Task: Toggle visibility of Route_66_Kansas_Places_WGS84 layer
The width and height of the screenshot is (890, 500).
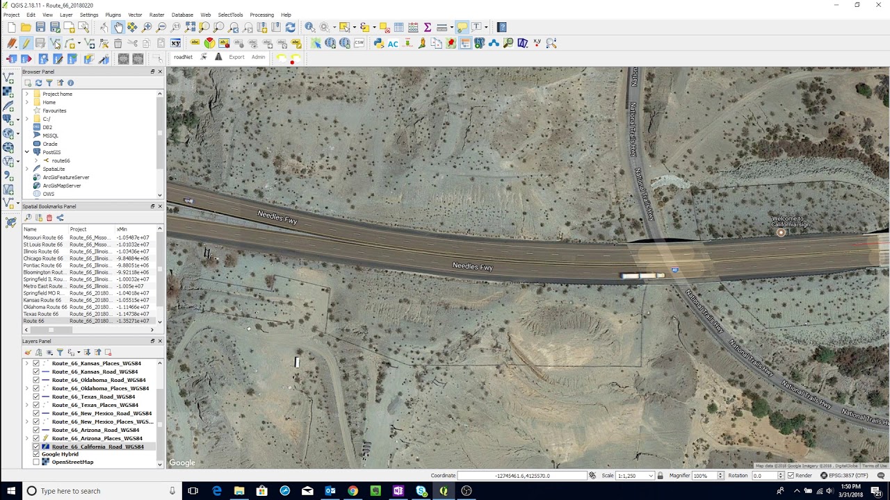Action: pyautogui.click(x=36, y=363)
